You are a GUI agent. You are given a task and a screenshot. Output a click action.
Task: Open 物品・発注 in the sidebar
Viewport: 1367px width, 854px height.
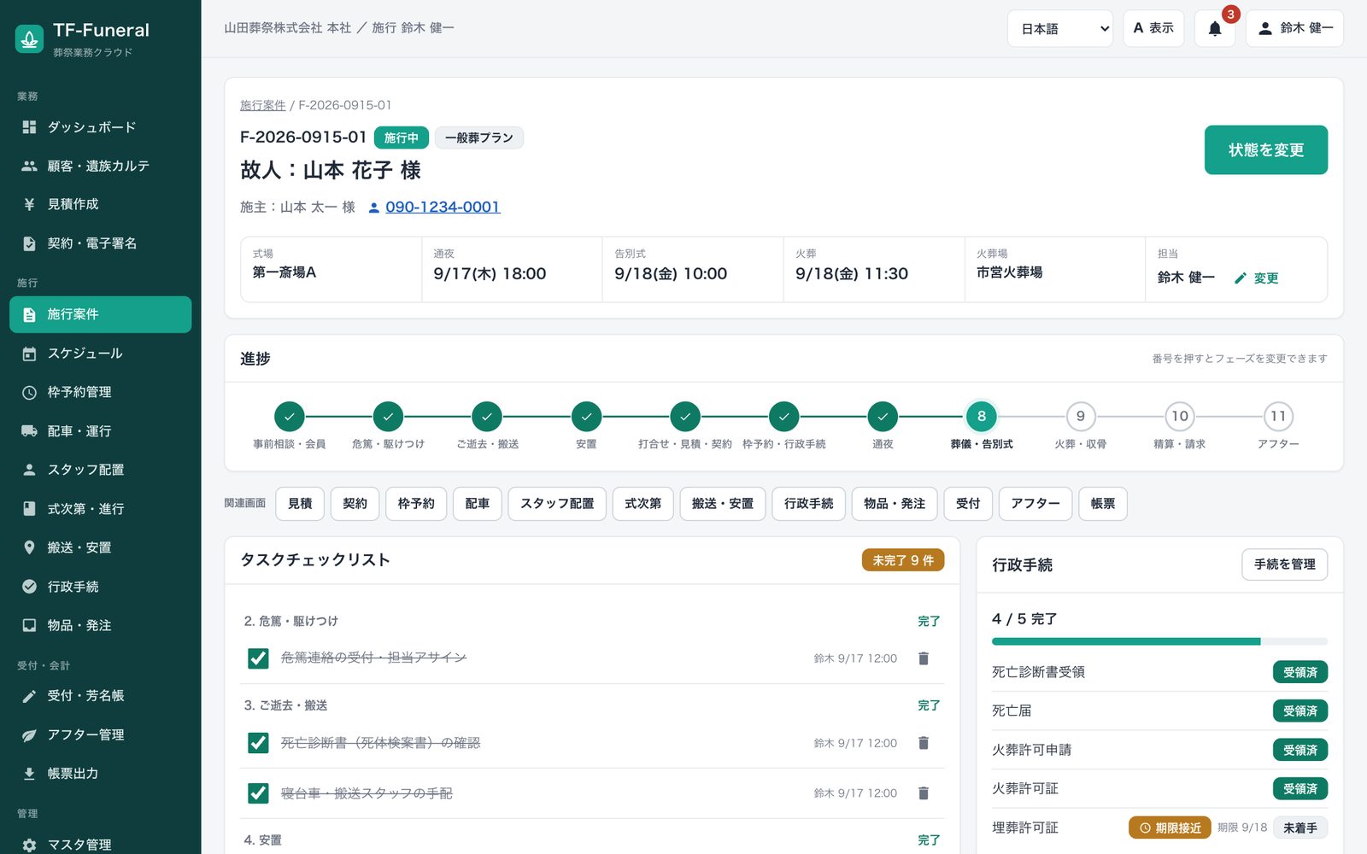point(101,625)
